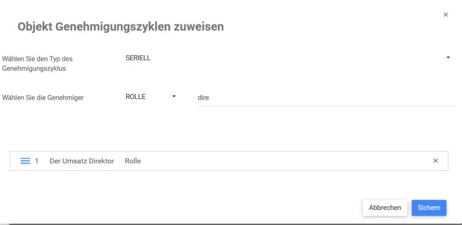Click the label Wählen Sie die Genehmiger

coord(43,98)
